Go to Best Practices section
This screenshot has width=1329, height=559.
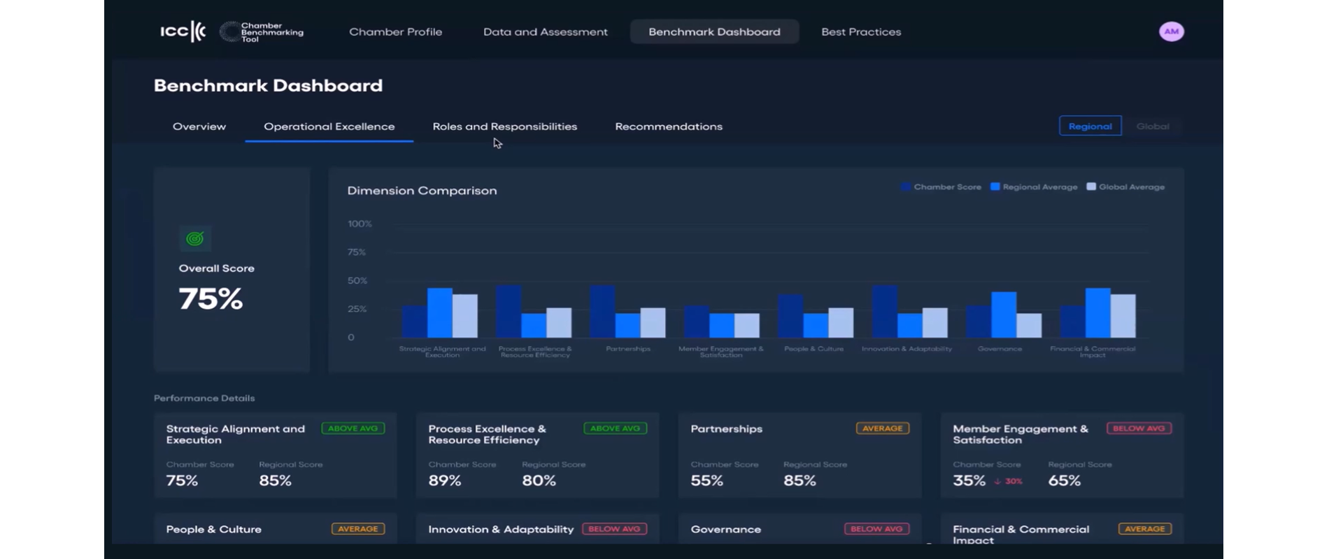[x=861, y=32]
